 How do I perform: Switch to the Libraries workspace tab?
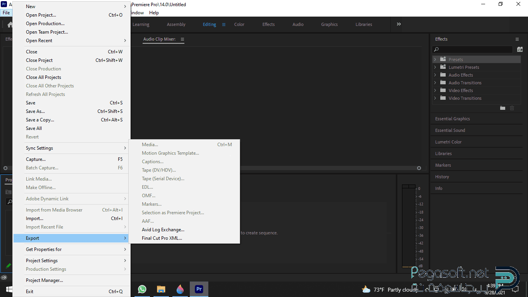click(364, 24)
